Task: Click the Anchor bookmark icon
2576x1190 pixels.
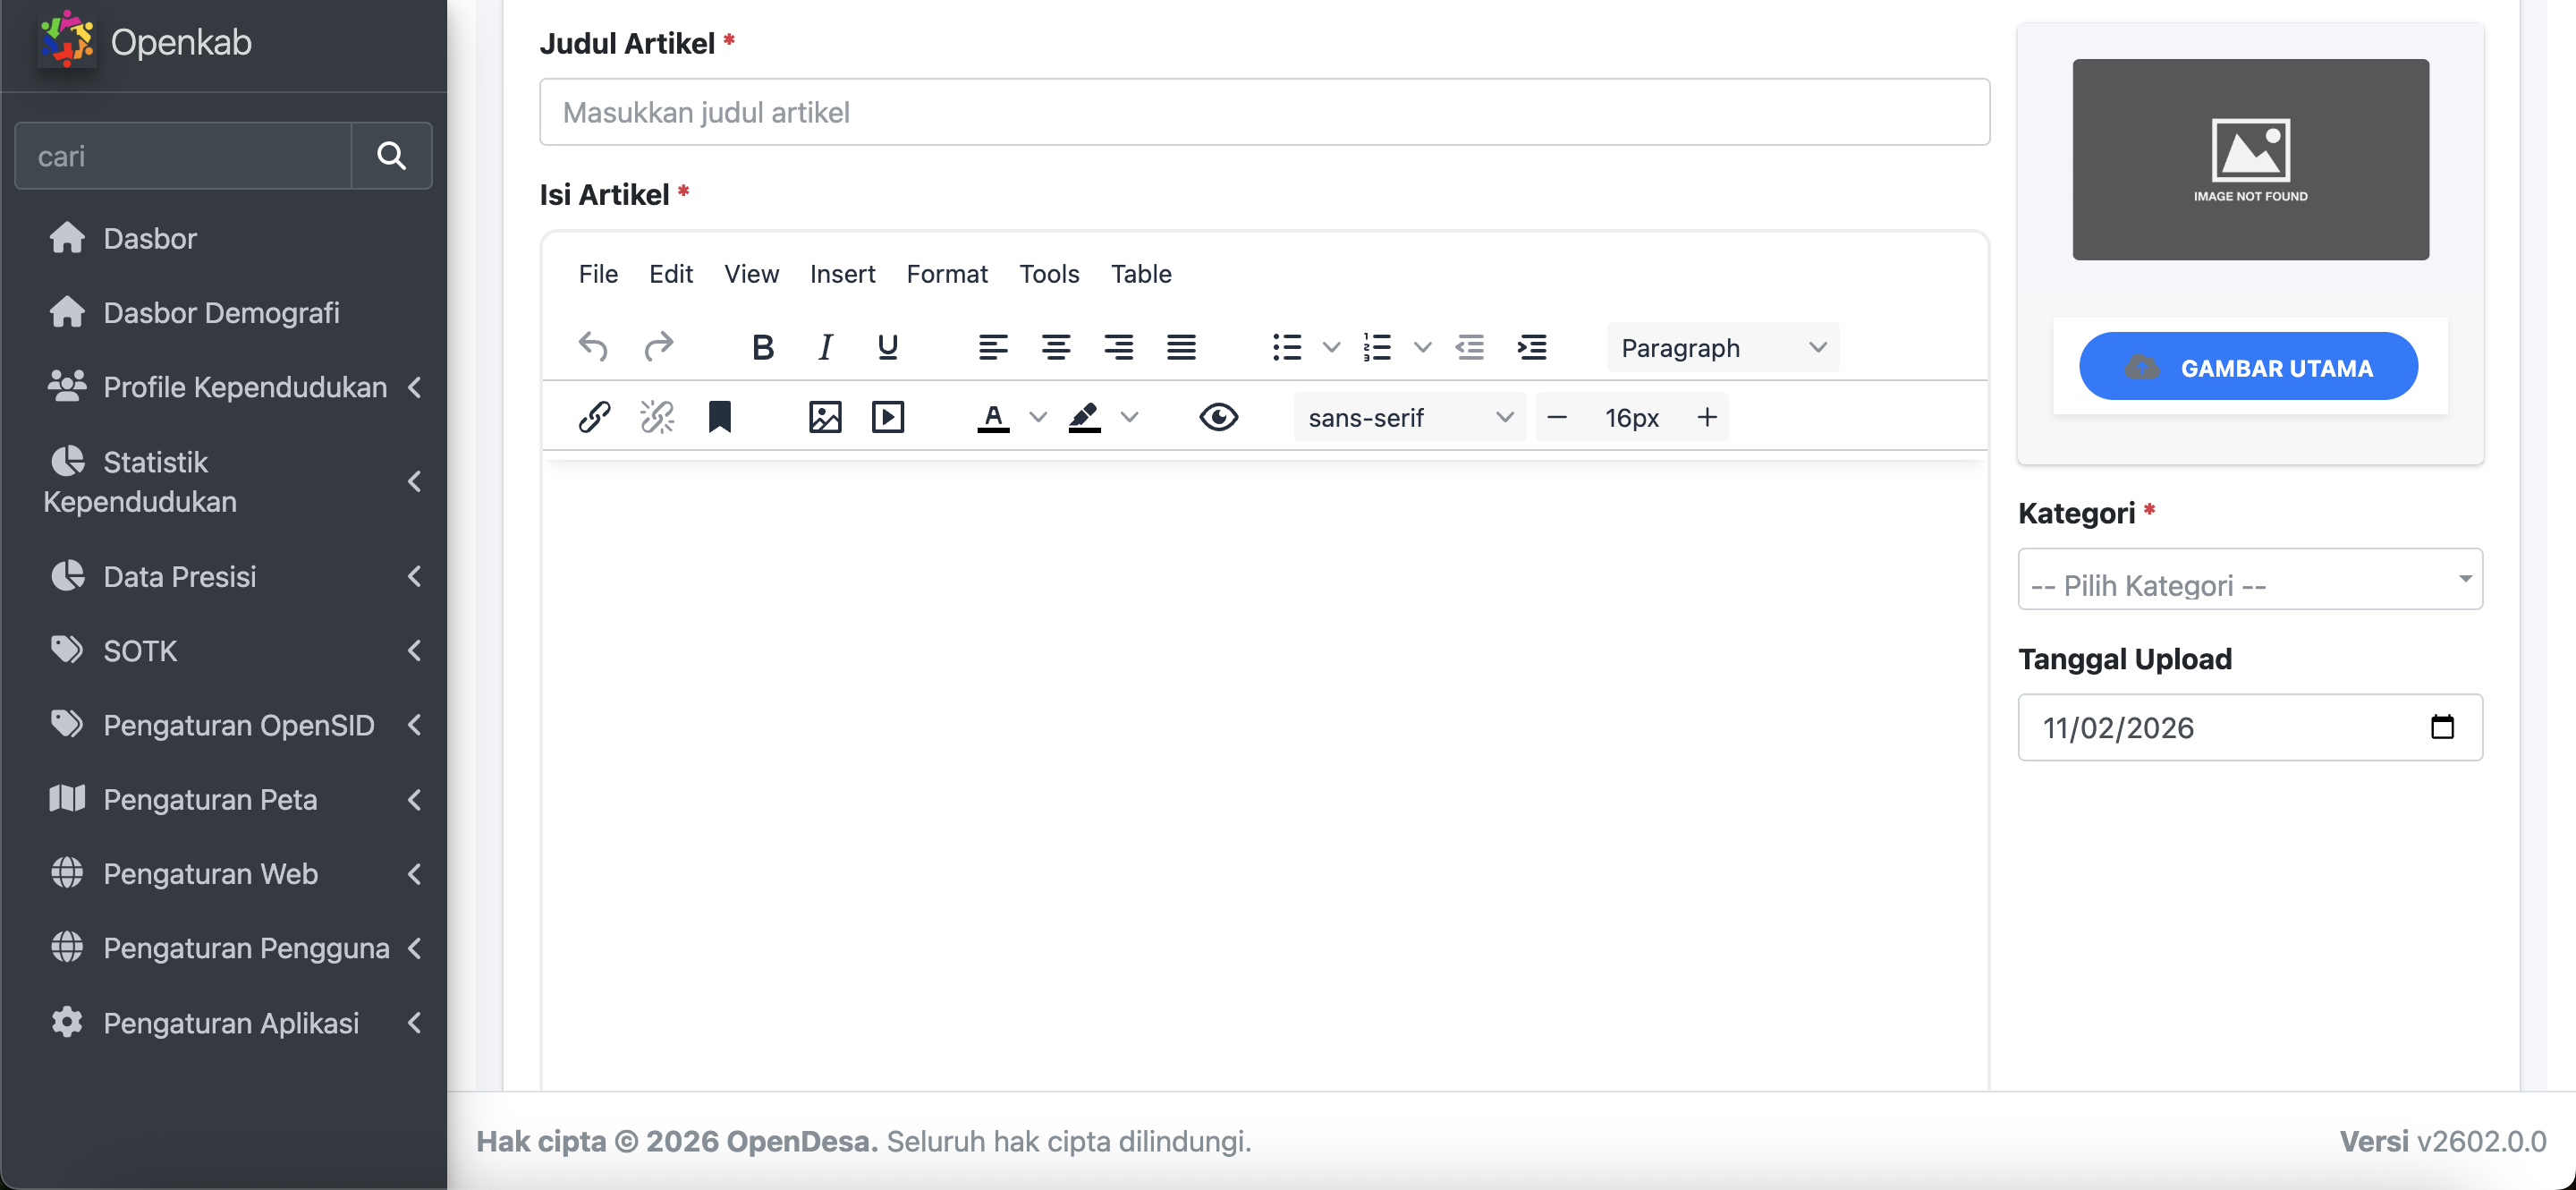Action: [x=721, y=417]
